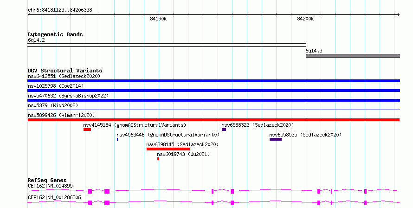Open variant label nsv6558535 (Sedlazeck2020)
The image size is (413, 208).
(305, 135)
